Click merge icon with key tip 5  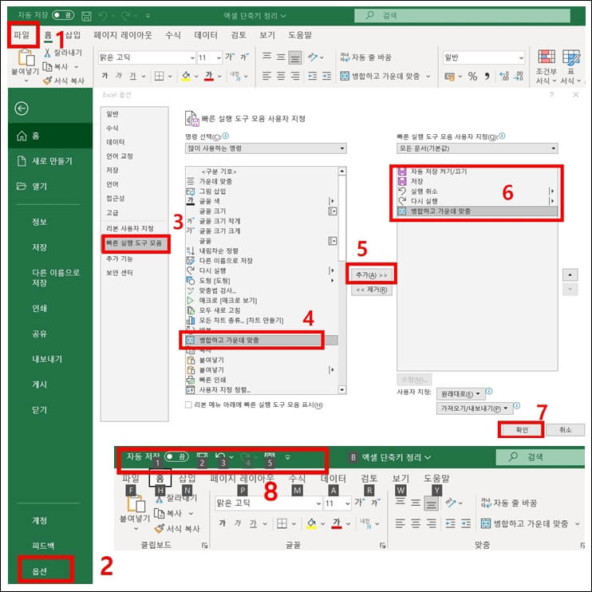tap(270, 457)
